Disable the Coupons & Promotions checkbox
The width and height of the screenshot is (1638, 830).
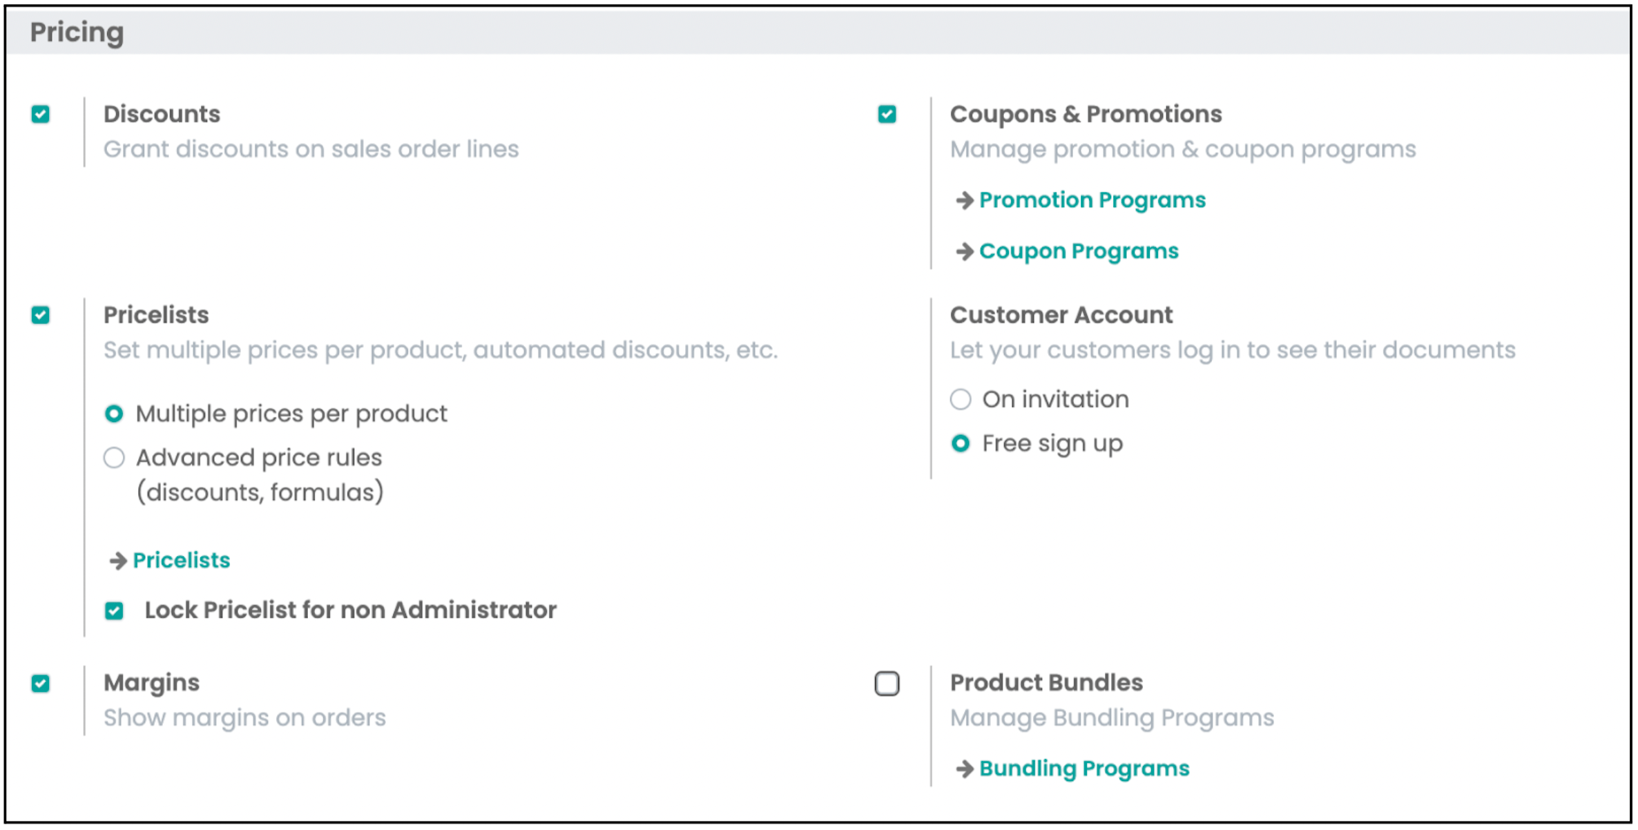pyautogui.click(x=887, y=114)
